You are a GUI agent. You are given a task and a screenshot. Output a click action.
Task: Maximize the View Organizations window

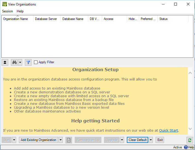176,4
